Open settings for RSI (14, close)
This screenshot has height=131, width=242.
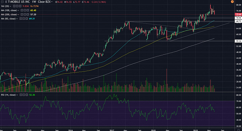click(24, 95)
